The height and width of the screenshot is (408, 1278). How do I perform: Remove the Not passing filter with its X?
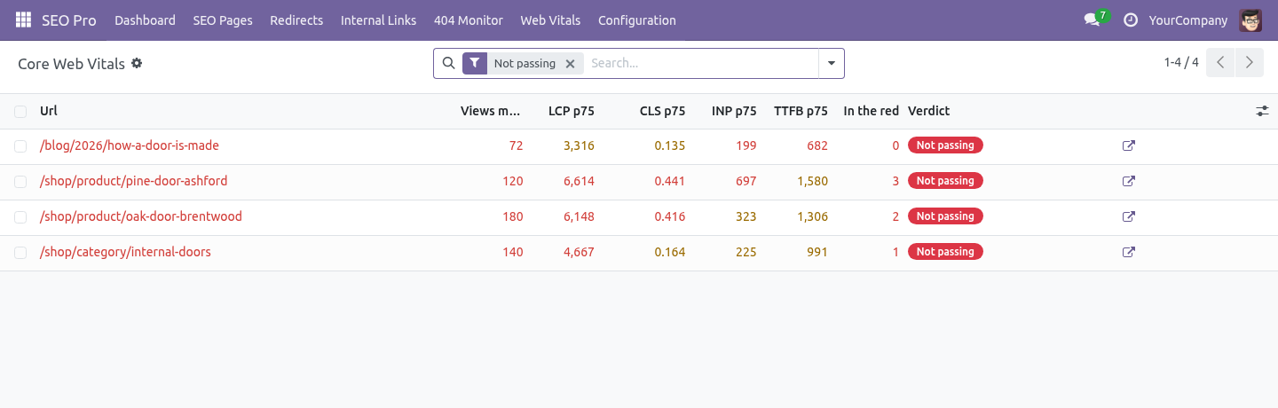(571, 63)
